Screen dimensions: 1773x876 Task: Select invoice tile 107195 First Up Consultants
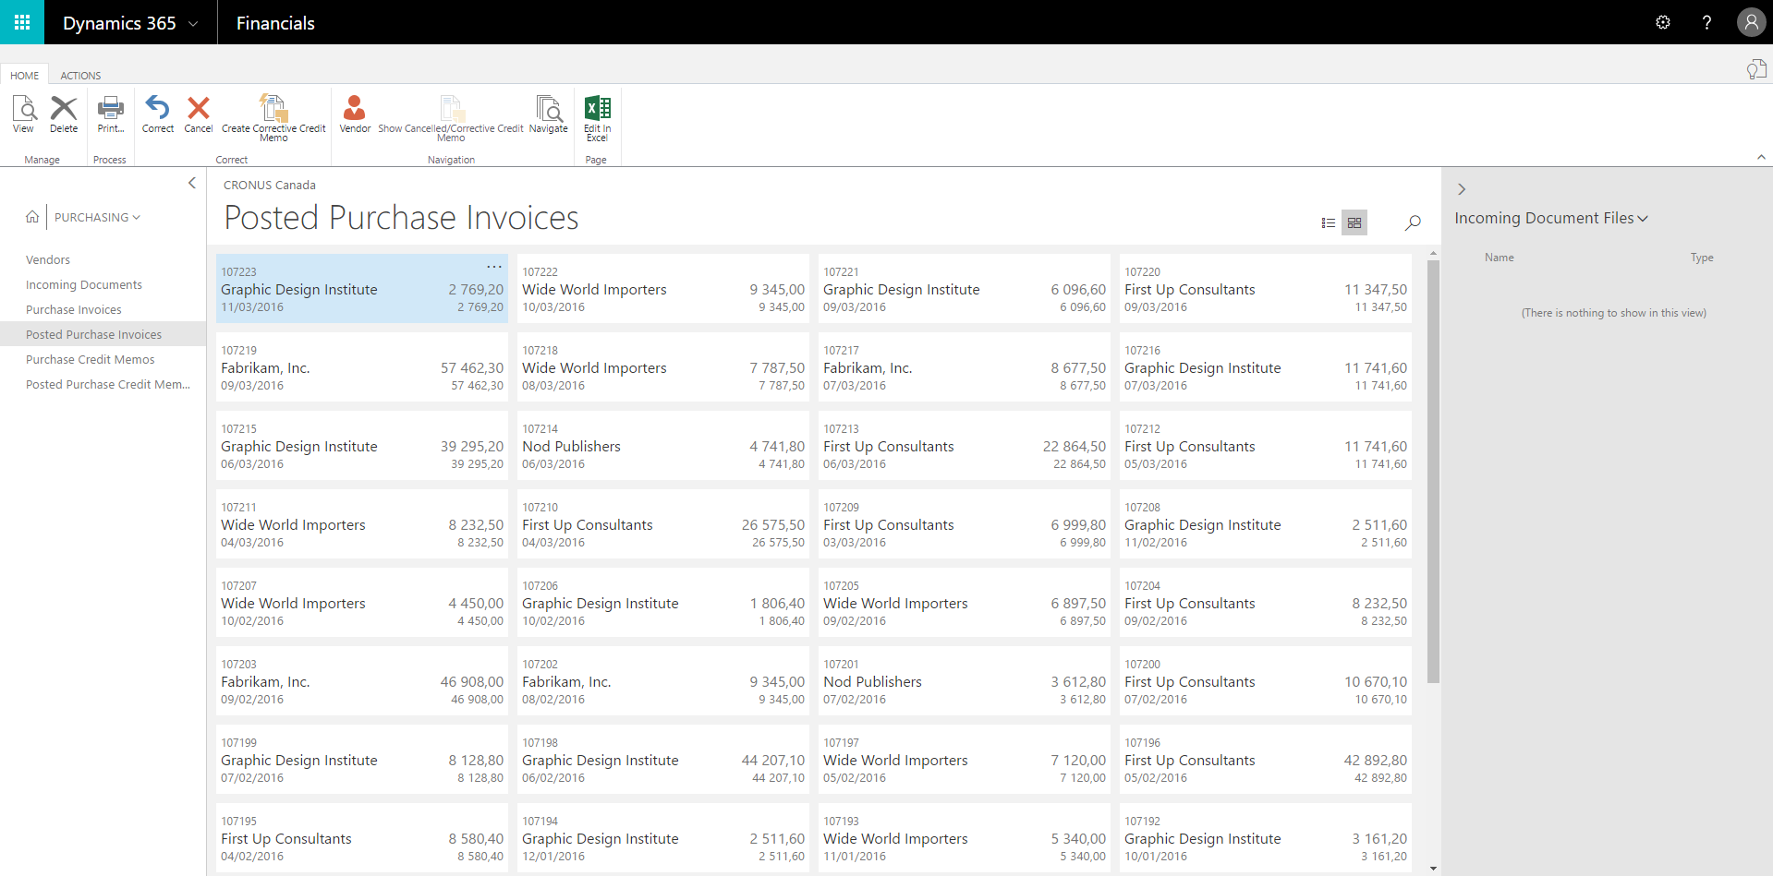[x=362, y=838]
